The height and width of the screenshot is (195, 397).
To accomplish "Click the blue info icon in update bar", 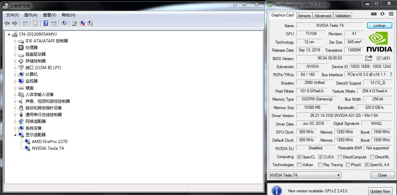I will pyautogui.click(x=277, y=191).
